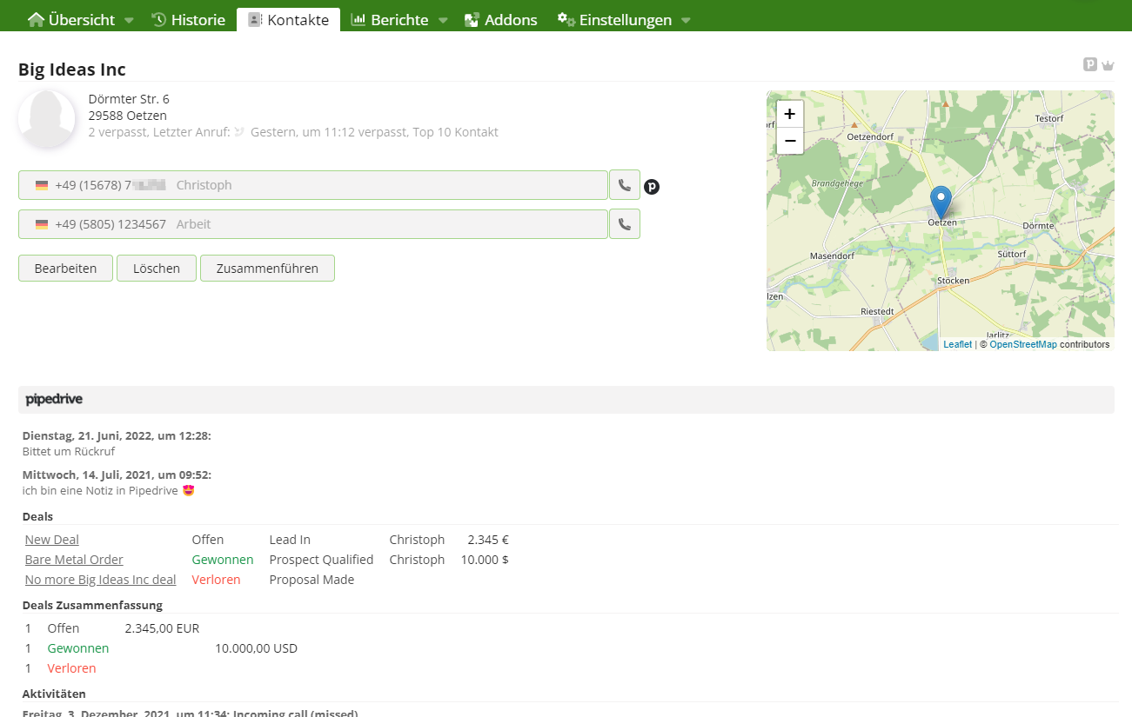Call the Christoph phone number
Screen dimensions: 1132x717
(624, 185)
